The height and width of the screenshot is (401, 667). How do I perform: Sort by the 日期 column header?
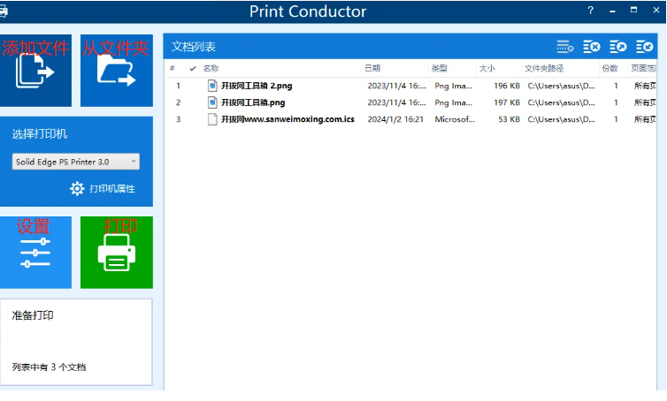(x=372, y=68)
